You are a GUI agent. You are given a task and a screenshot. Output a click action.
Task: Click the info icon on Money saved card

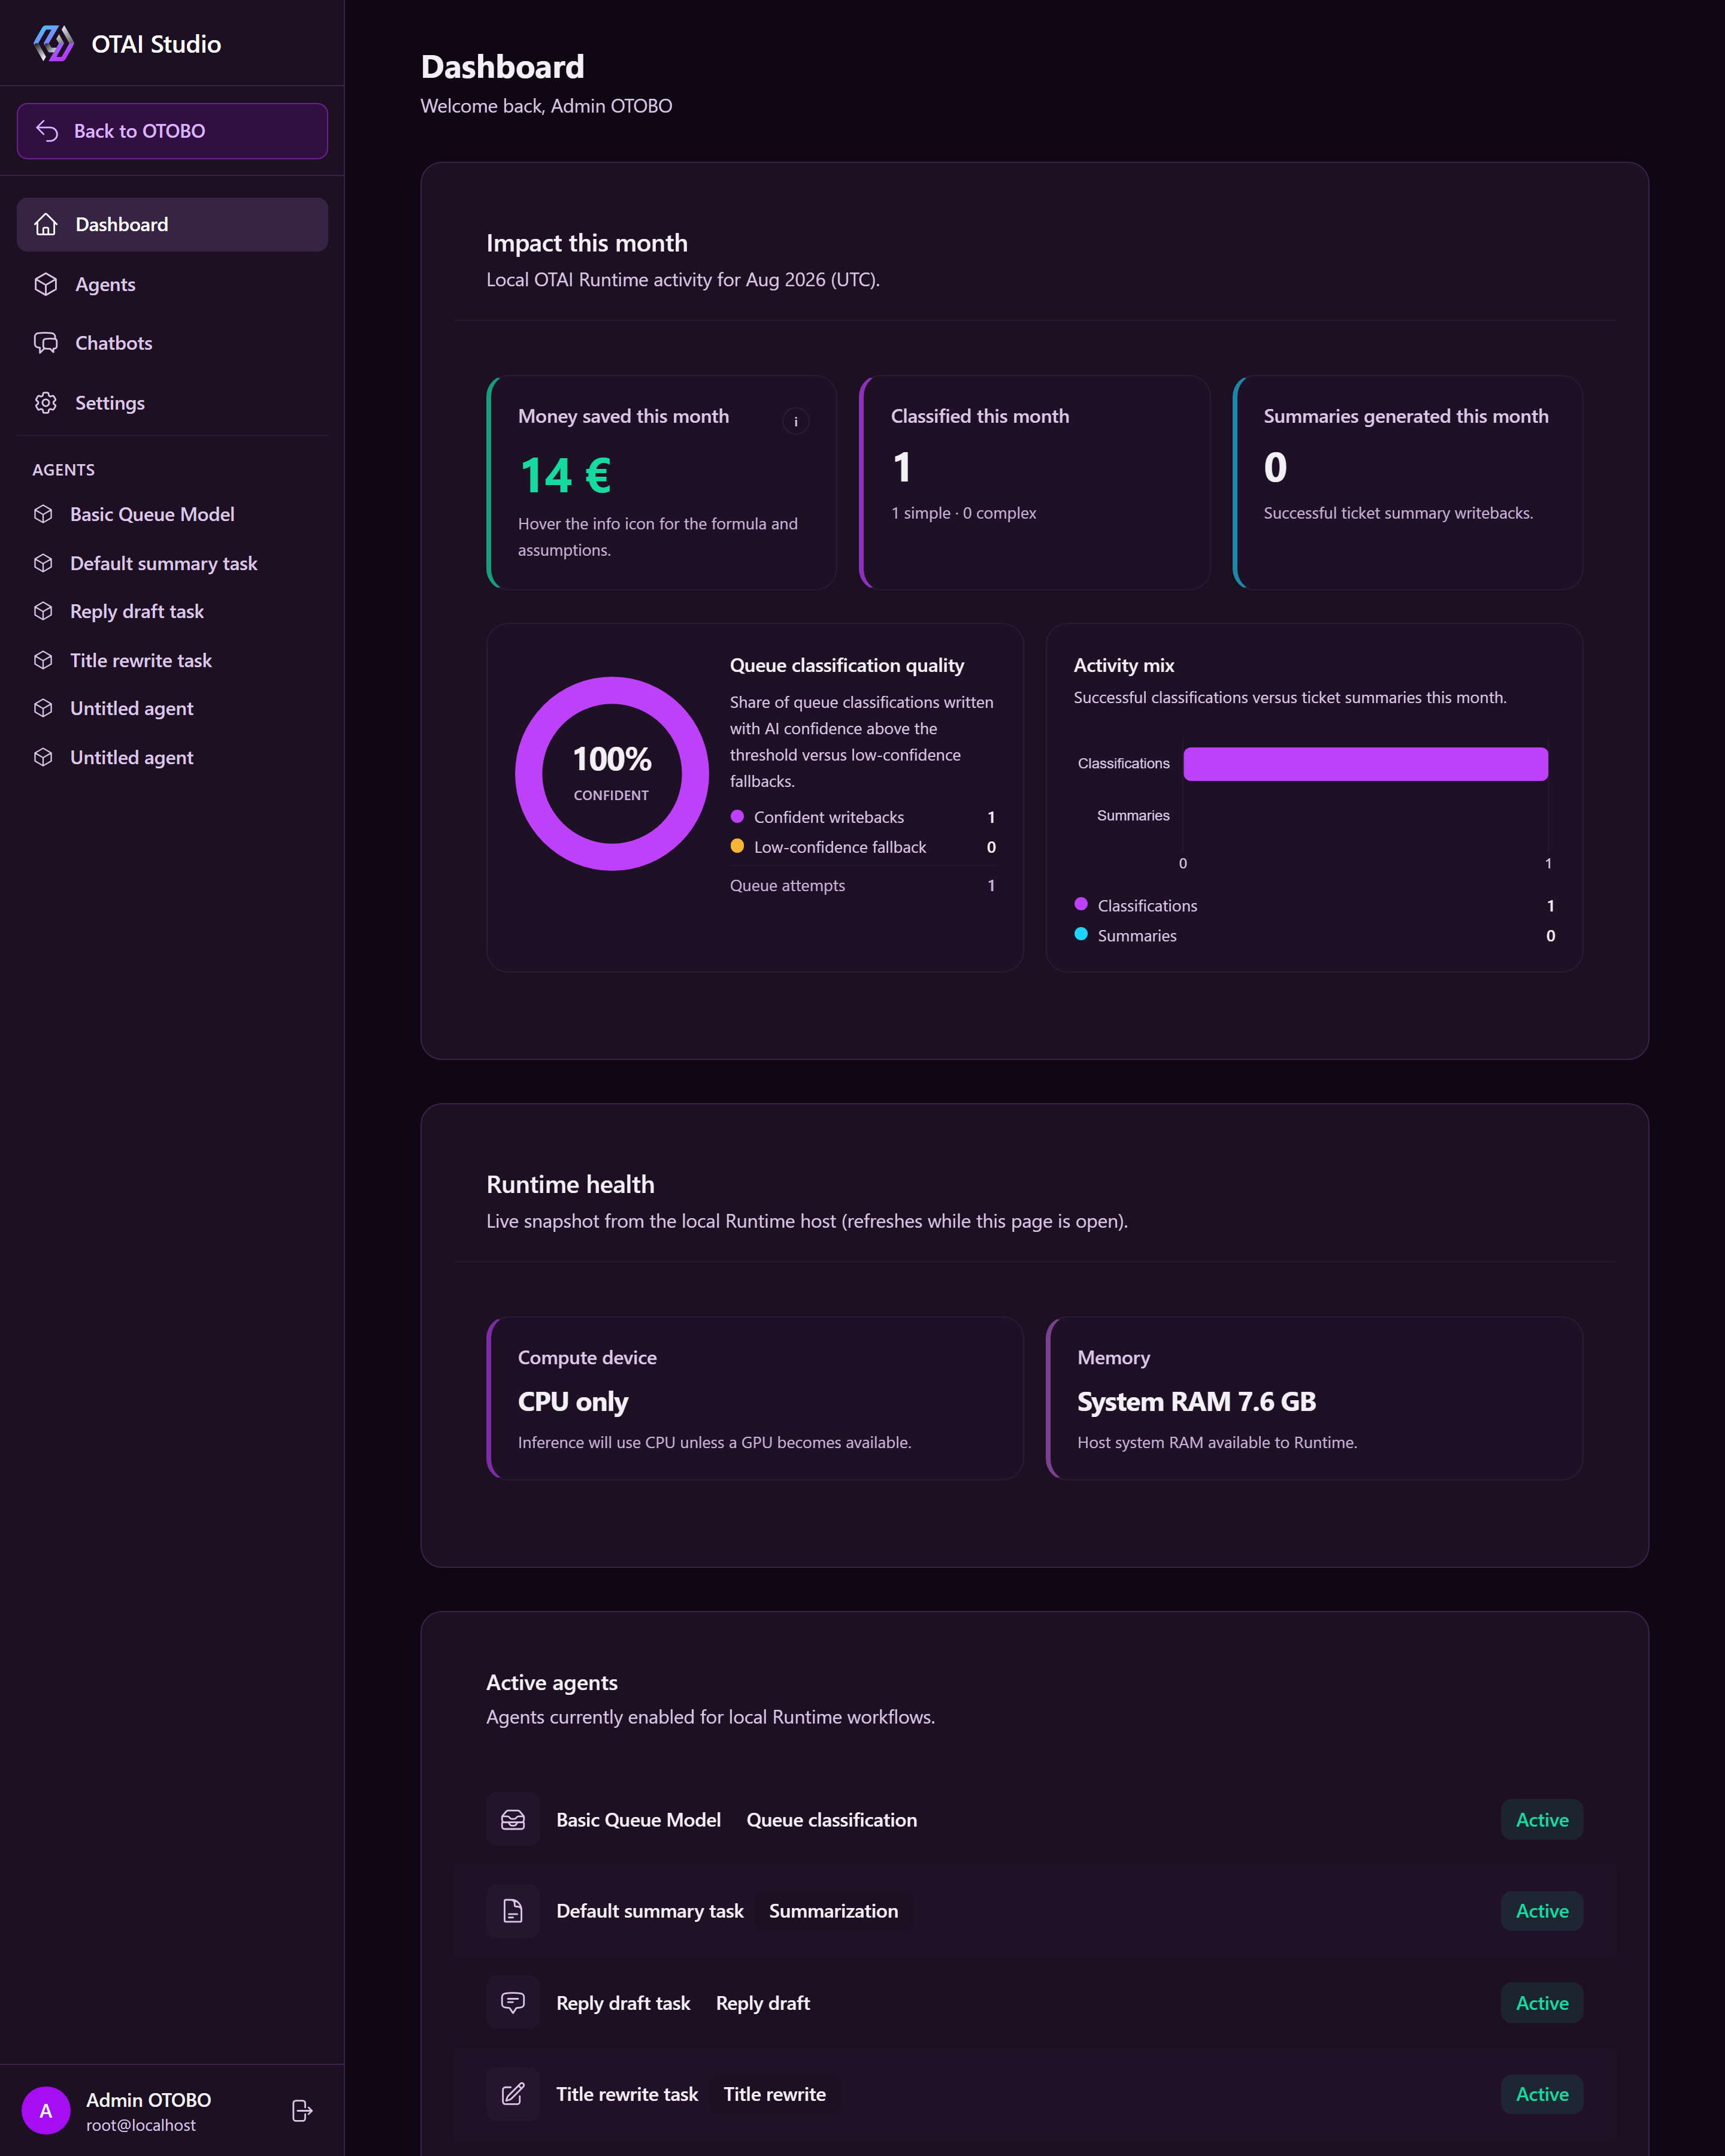coord(796,422)
